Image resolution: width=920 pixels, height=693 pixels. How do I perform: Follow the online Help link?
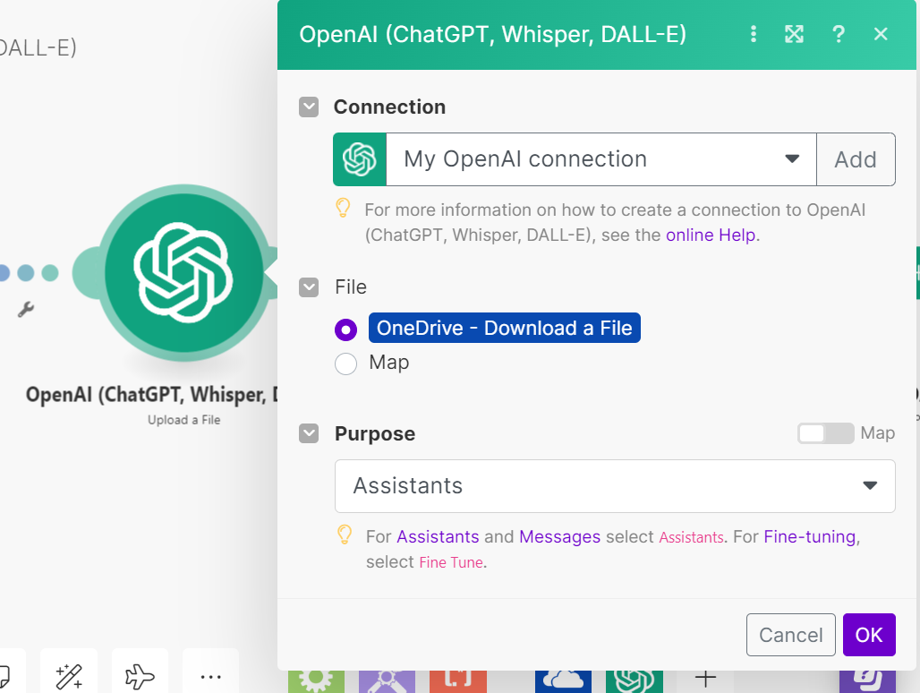point(711,235)
